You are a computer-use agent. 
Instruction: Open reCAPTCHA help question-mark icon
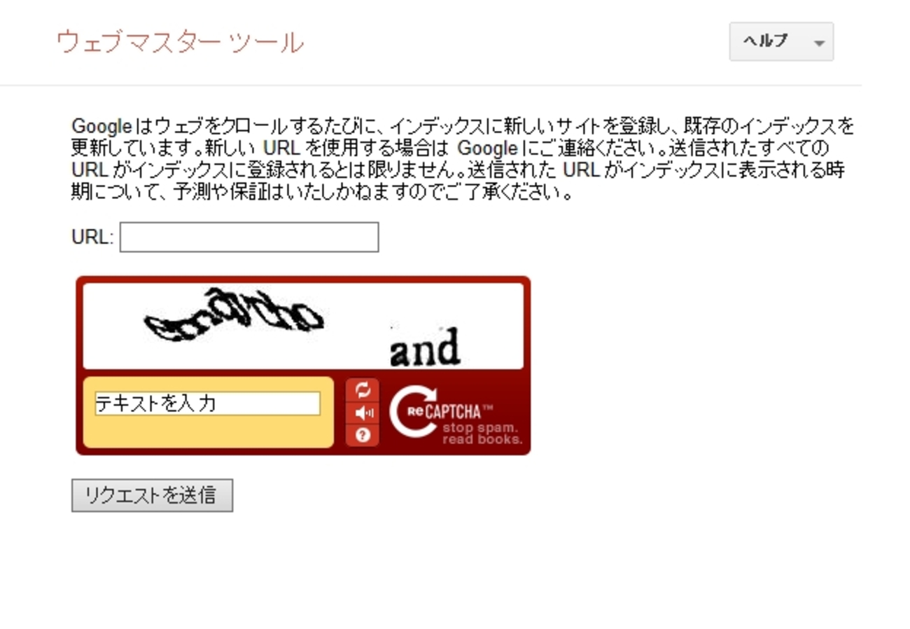coord(363,435)
